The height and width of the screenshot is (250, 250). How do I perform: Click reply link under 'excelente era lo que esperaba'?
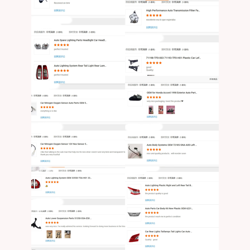coord(152,27)
